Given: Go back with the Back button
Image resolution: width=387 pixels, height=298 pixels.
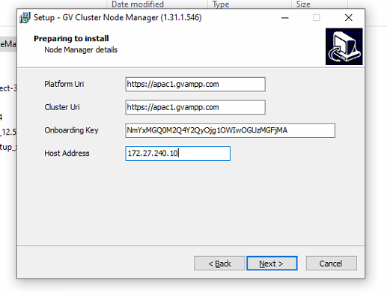Looking at the screenshot, I should (x=219, y=264).
